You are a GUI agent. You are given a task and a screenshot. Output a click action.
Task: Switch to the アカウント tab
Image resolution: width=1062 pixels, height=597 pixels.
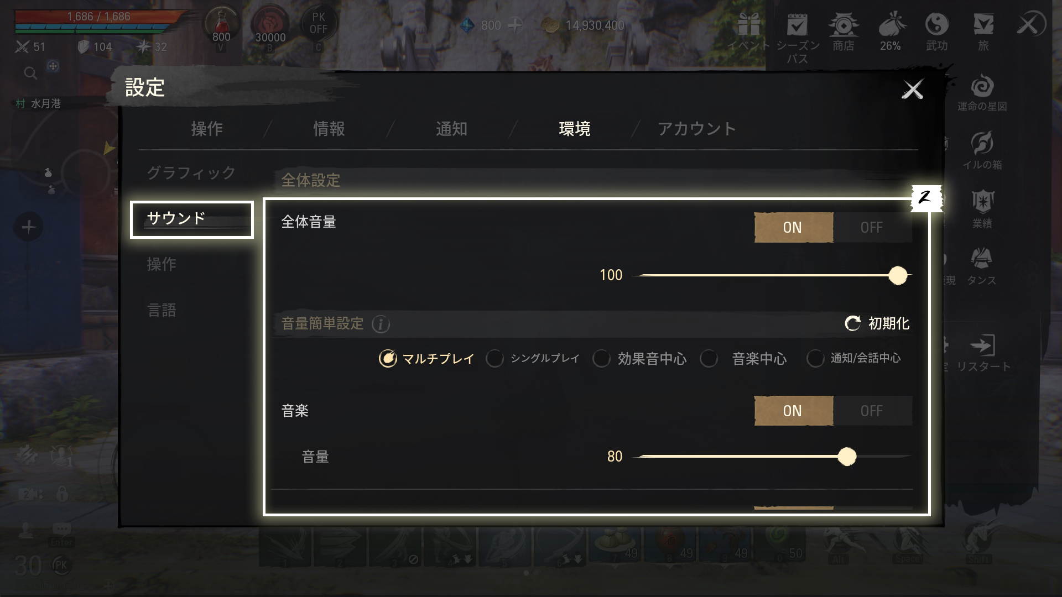click(697, 129)
